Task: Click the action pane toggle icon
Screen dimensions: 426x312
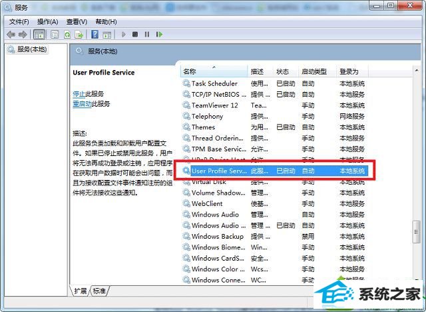Action: pyautogui.click(x=107, y=35)
